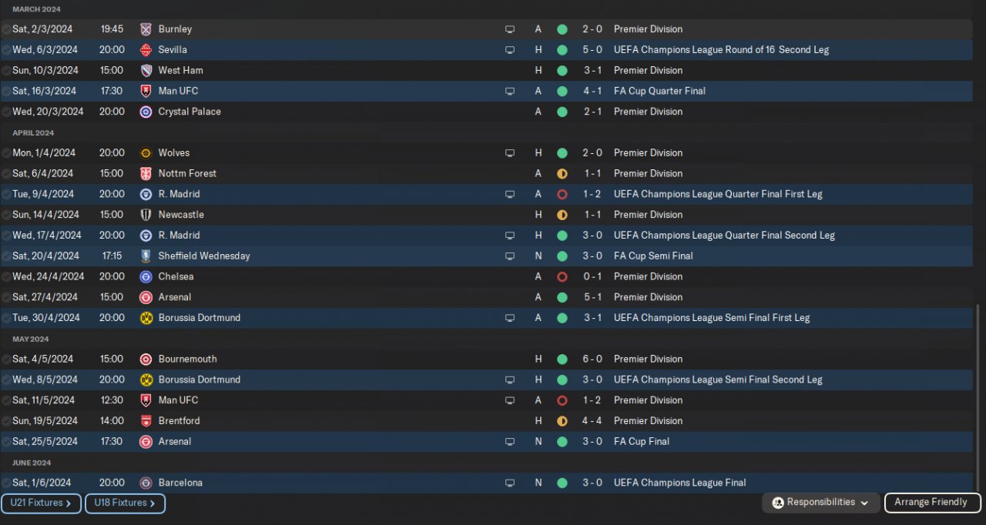
Task: Toggle the check circle beside Sat, 2/3/2024
Action: [6, 29]
